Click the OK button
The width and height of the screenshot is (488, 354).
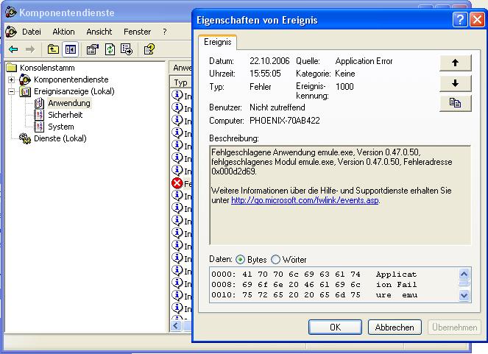click(x=335, y=328)
